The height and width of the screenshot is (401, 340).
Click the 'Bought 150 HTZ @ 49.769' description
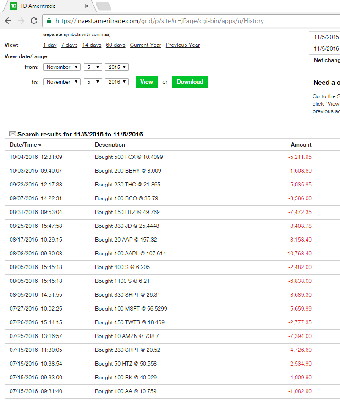pos(127,212)
